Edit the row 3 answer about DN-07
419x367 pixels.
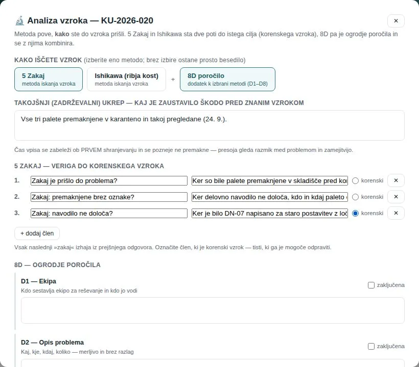(270, 213)
